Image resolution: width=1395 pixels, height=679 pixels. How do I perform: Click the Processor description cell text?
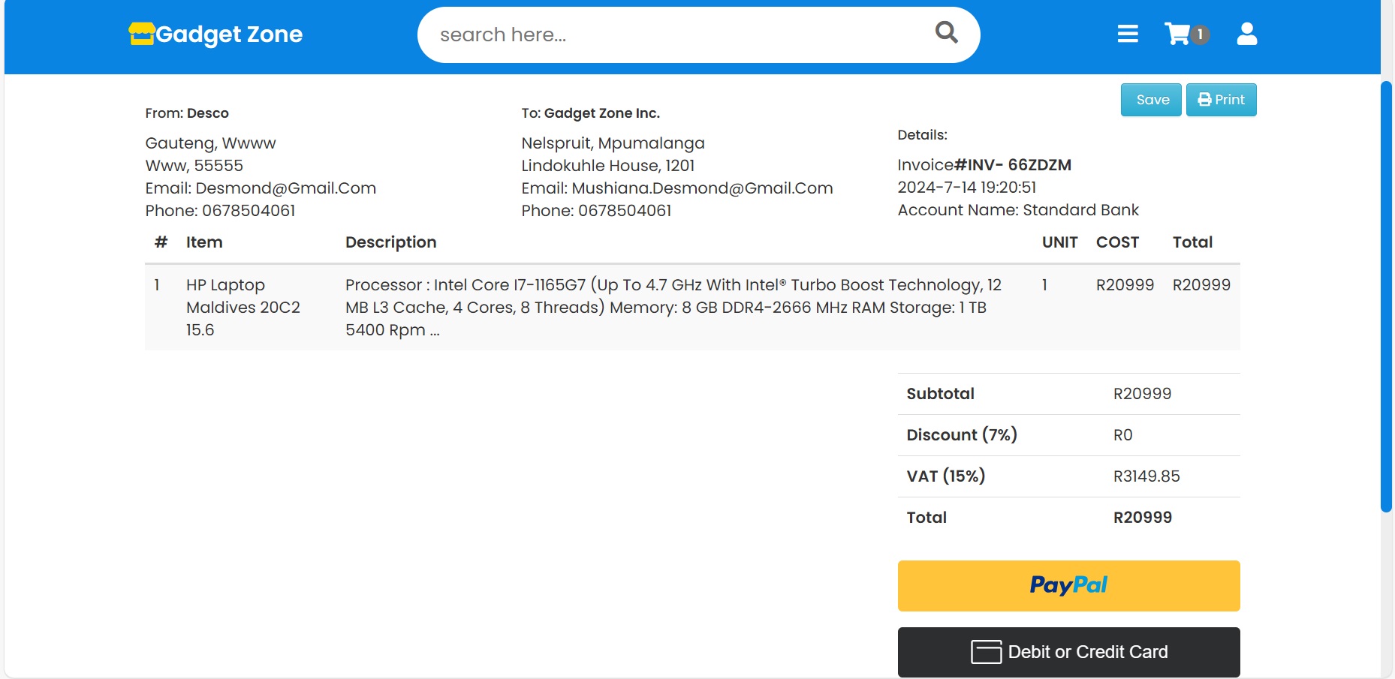(x=673, y=308)
